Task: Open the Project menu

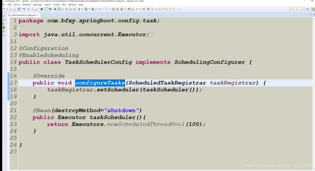Action: point(57,4)
